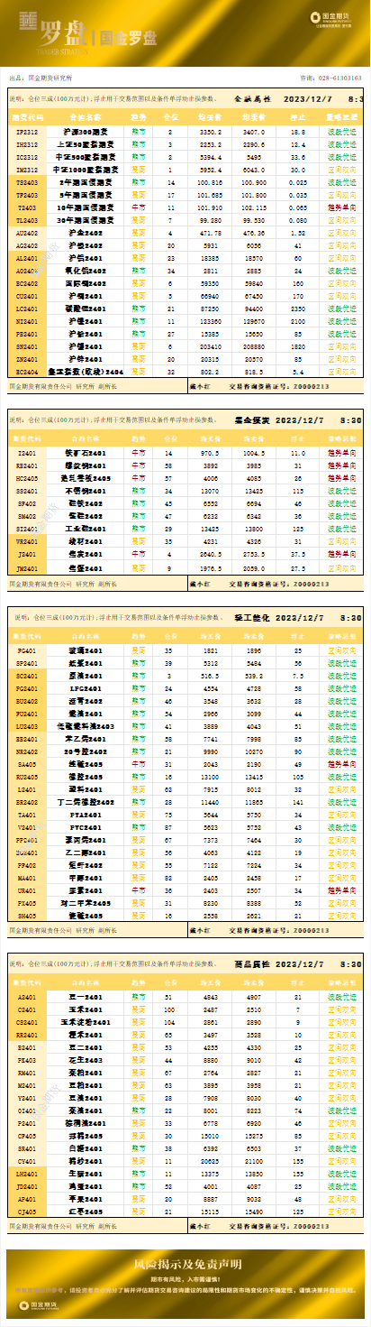Select contract code RM401
371x1327 pixels.
point(27,1074)
